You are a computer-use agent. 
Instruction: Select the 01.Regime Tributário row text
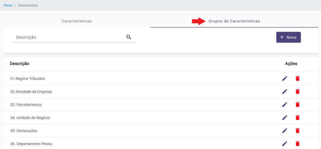click(x=28, y=79)
